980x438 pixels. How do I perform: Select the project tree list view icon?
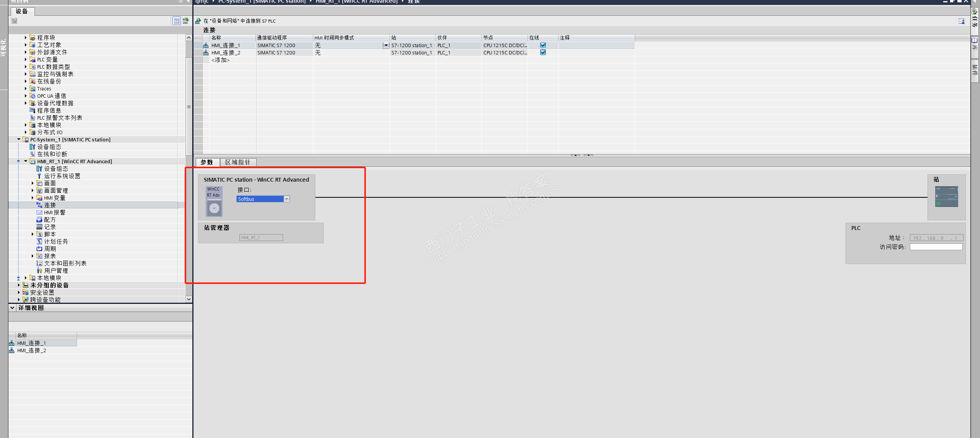click(x=176, y=21)
